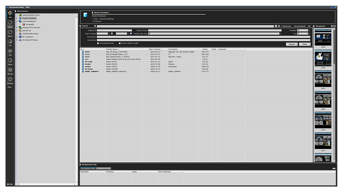Click the first icon left of Shortcuts
This screenshot has width=341, height=192.
tap(276, 26)
